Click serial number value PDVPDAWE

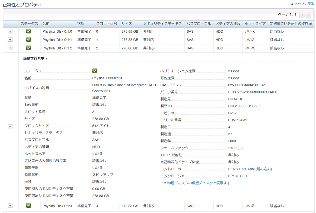(x=238, y=120)
